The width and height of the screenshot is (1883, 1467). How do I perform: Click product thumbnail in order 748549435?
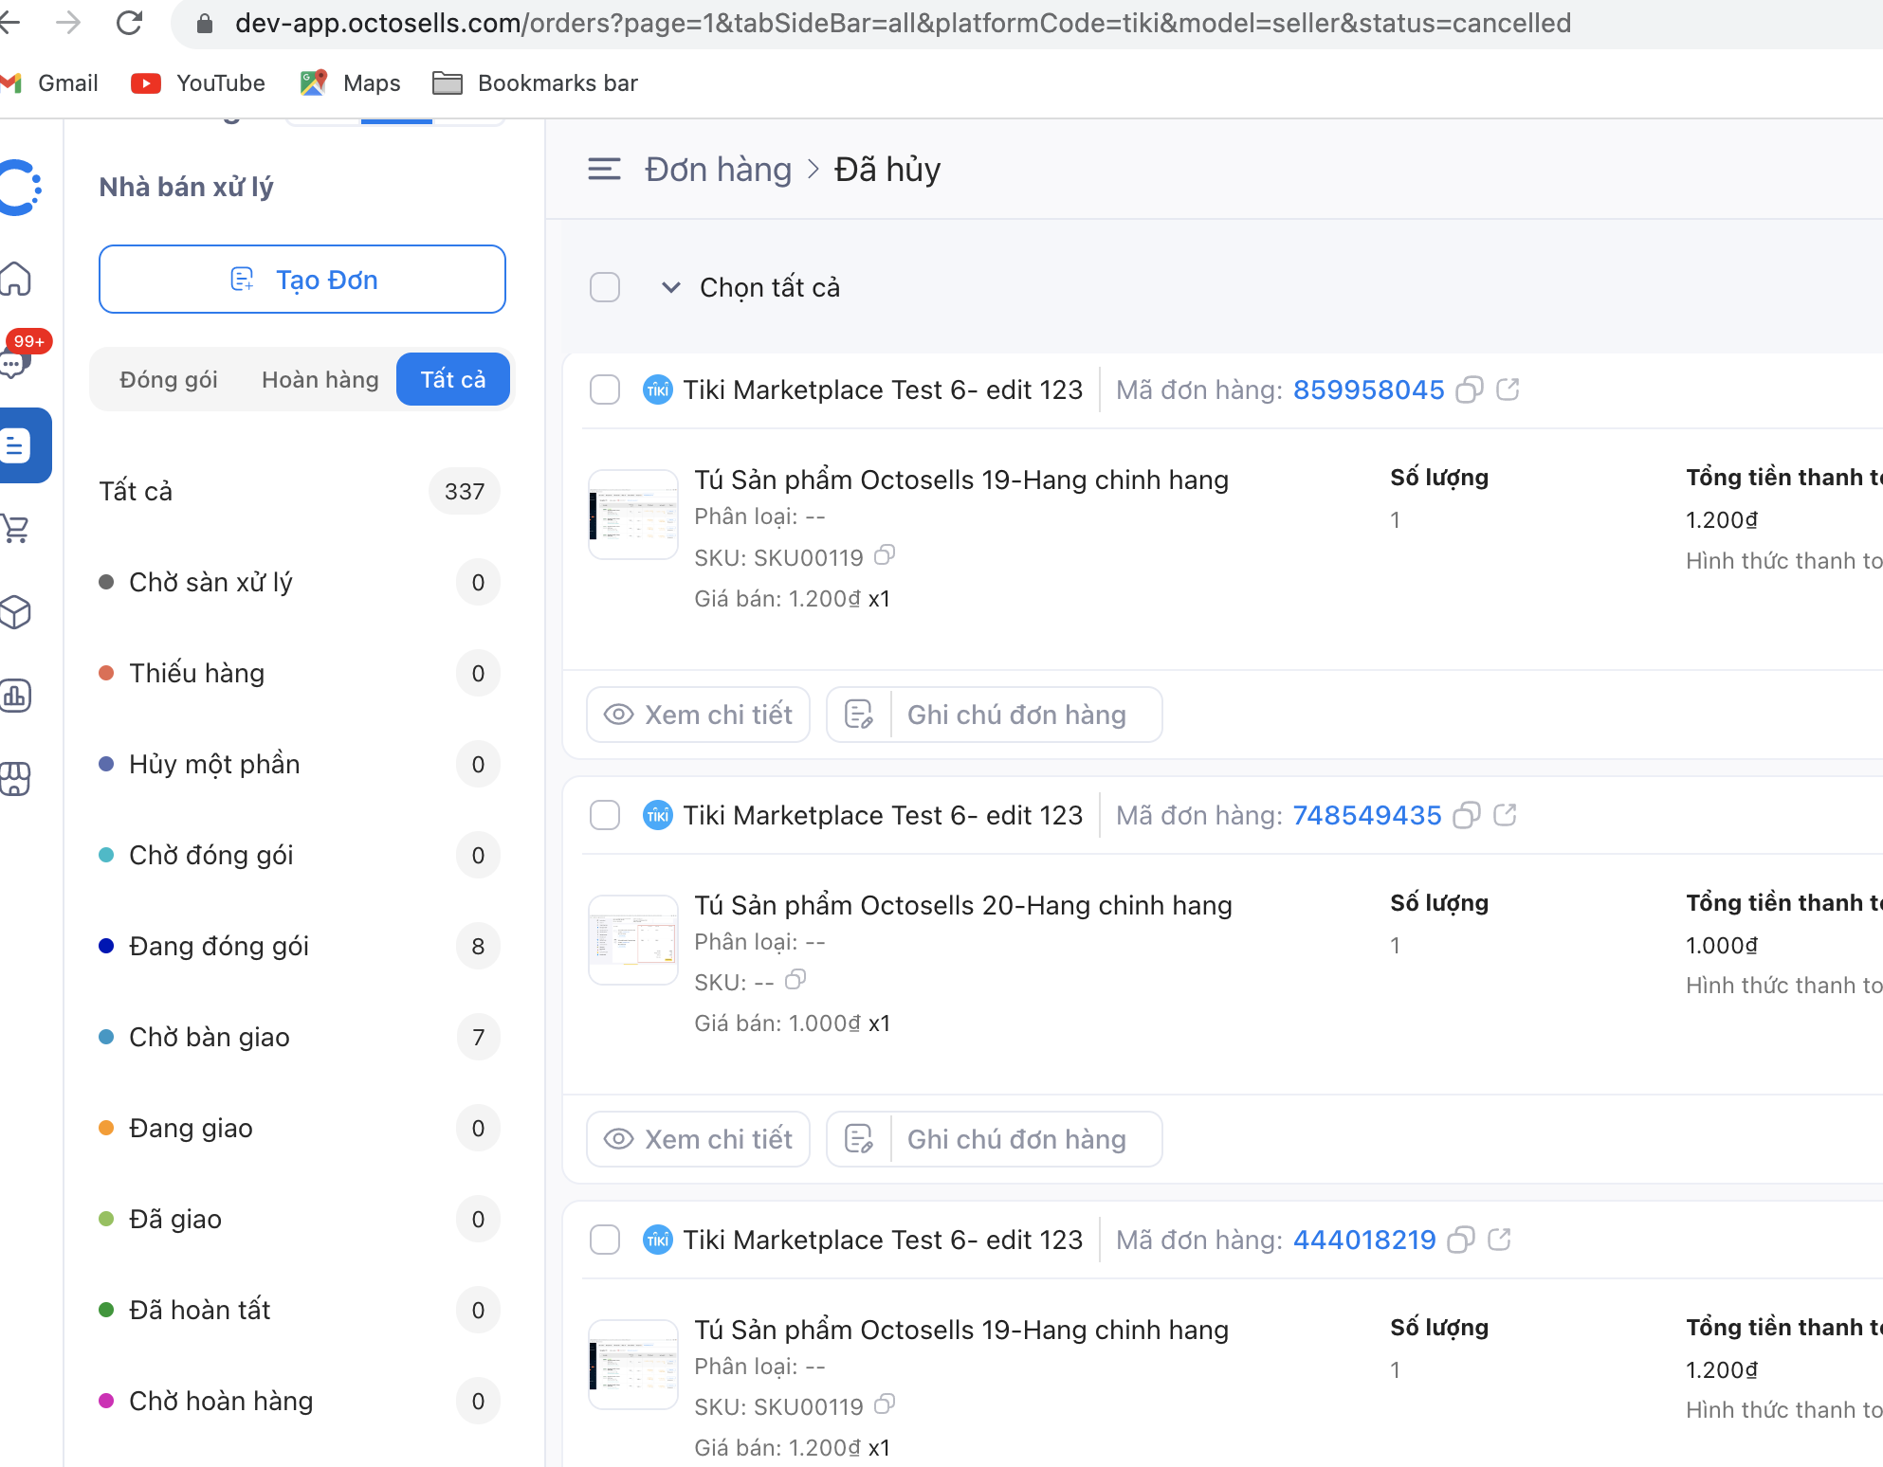point(633,940)
